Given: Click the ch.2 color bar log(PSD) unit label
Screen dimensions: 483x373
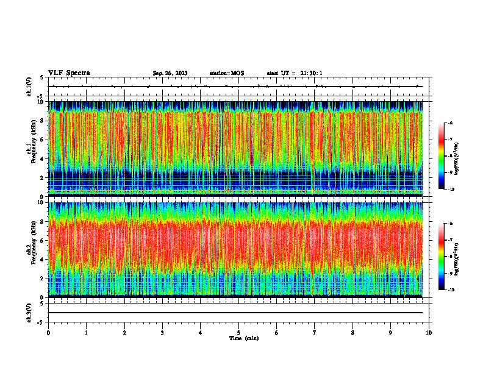Looking at the screenshot, I should (457, 260).
